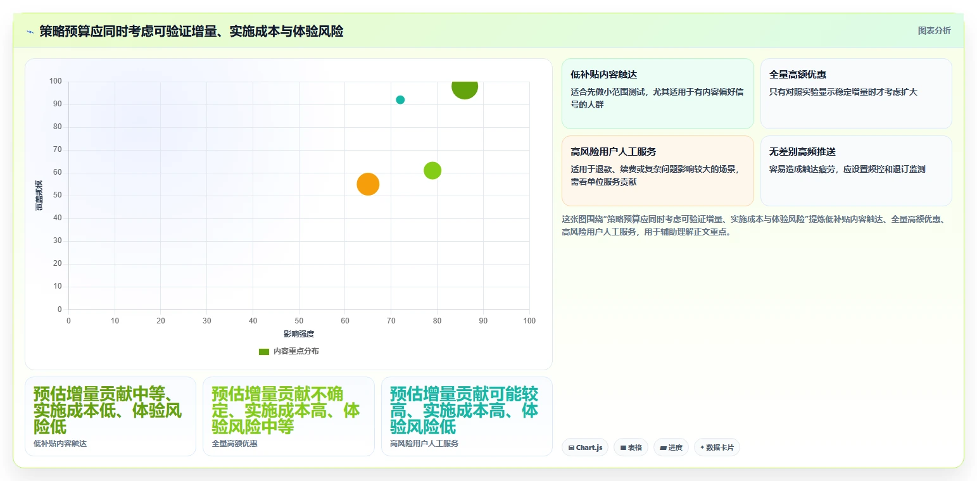This screenshot has width=977, height=481.
Task: Click the header title 策略预算应同时考虑可验证增量
Action: click(x=191, y=31)
